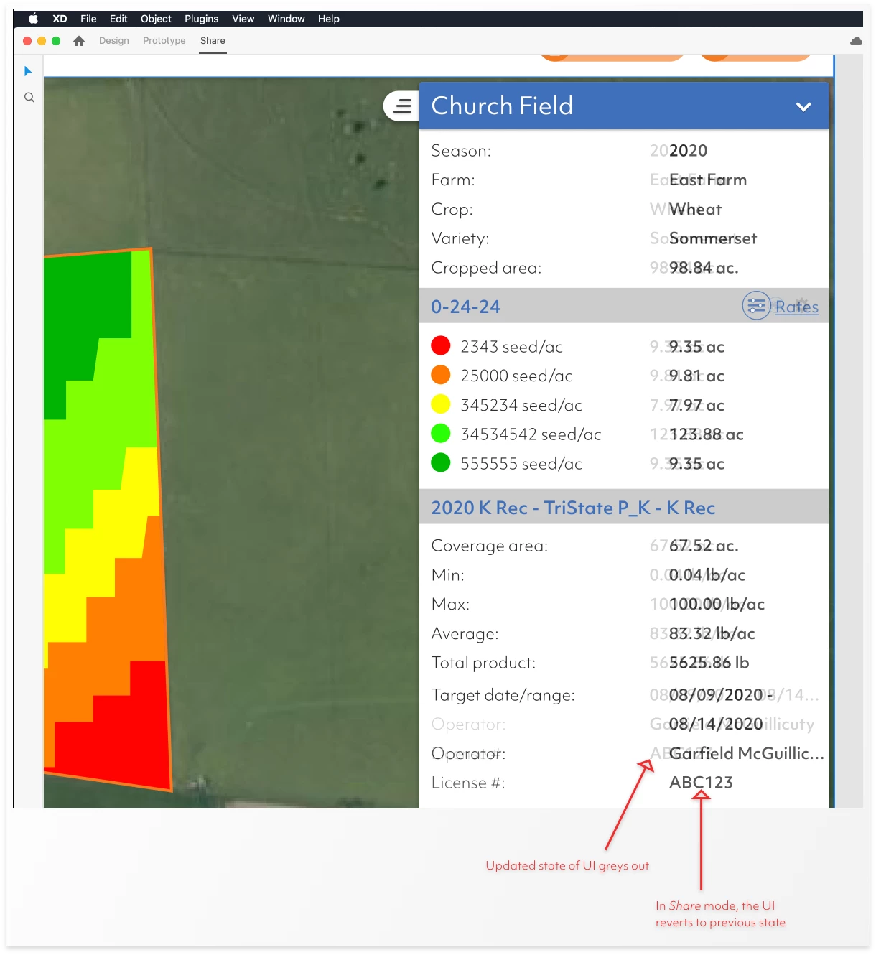The width and height of the screenshot is (876, 955).
Task: Click the Church Field panel title
Action: click(x=502, y=106)
